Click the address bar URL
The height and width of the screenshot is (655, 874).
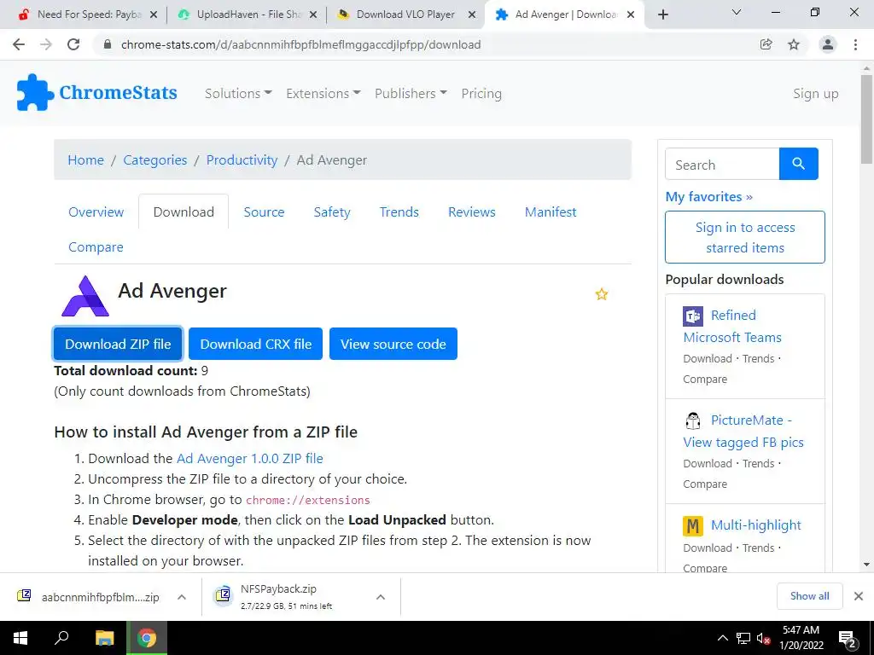[301, 44]
